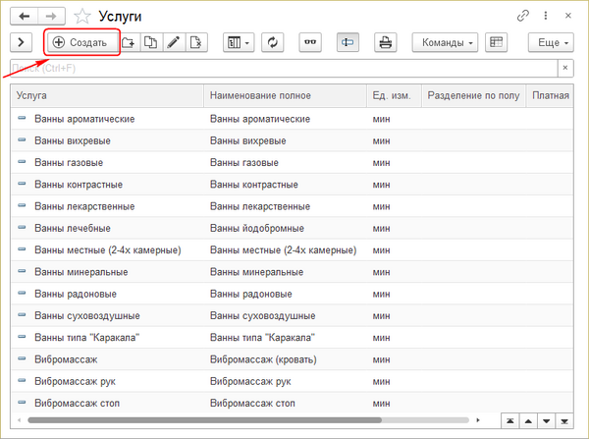Click the Платная column header
The height and width of the screenshot is (439, 589).
pos(550,95)
